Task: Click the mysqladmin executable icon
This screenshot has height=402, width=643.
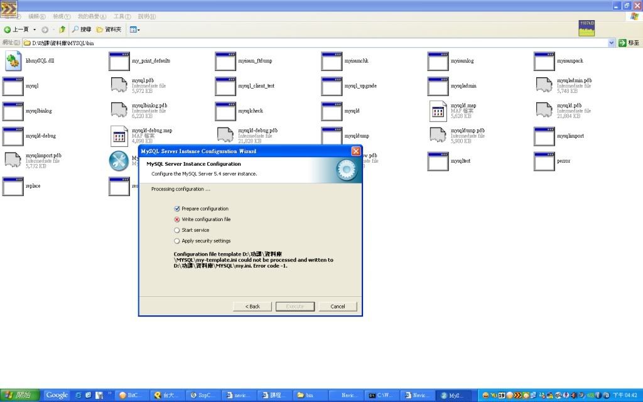Action: point(438,86)
